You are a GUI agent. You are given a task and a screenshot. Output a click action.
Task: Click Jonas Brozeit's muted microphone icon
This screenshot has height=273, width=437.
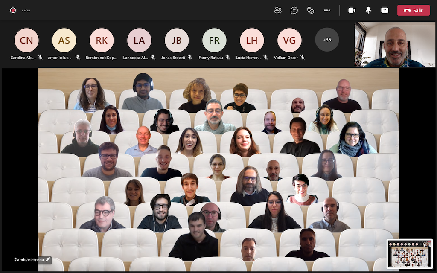pyautogui.click(x=190, y=58)
